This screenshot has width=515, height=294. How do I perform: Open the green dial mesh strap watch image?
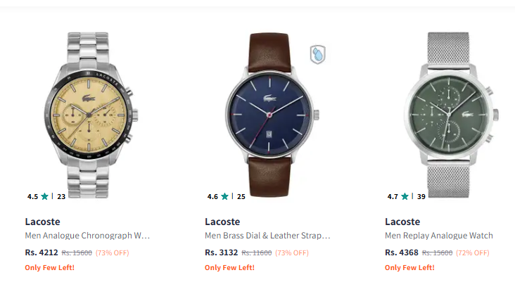pos(450,115)
